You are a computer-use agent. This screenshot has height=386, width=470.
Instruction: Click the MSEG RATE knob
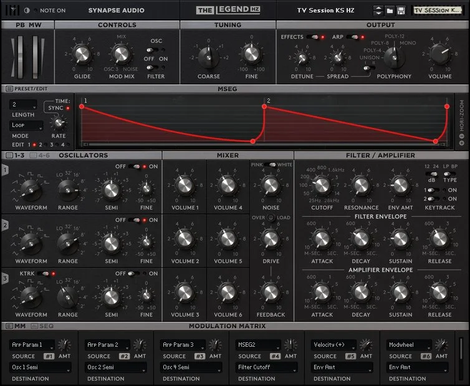click(x=59, y=123)
